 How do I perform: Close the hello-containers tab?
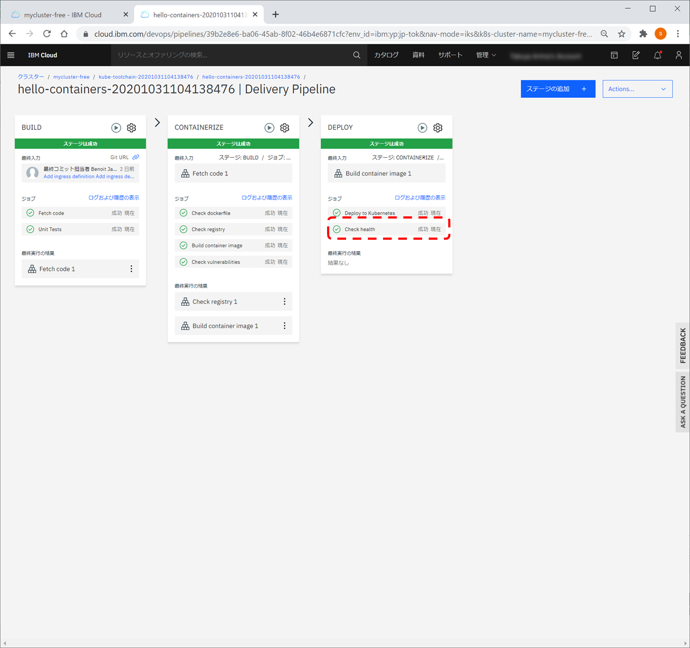coord(255,15)
